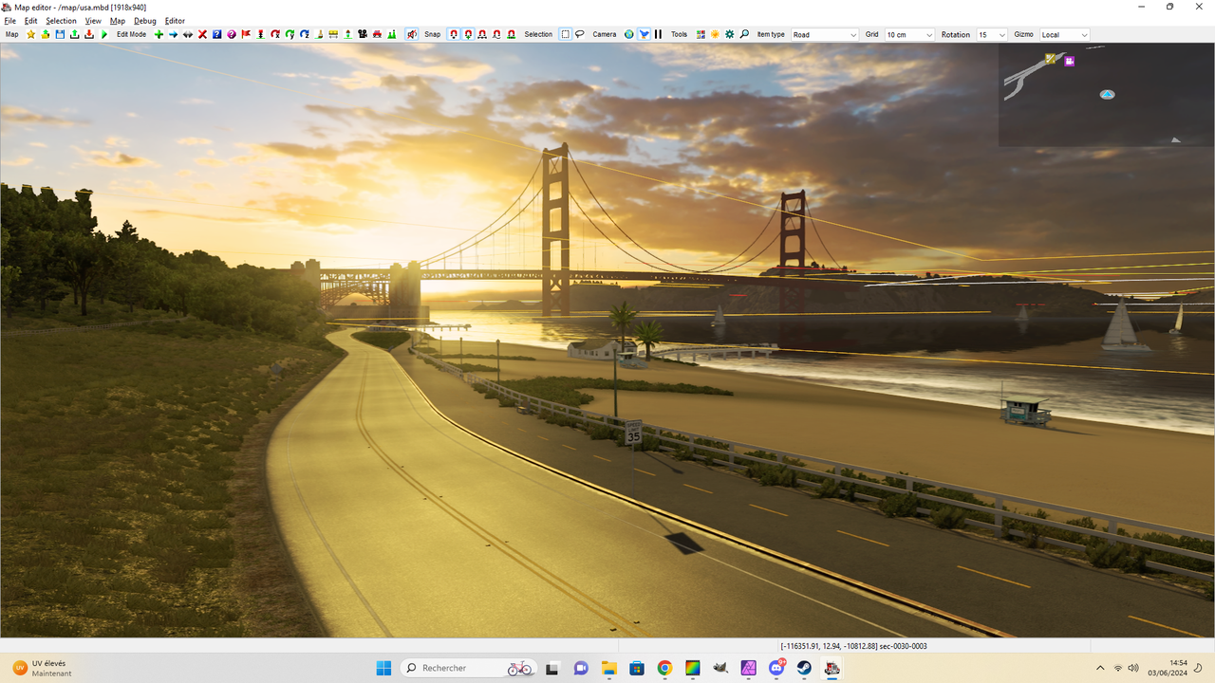Select the red flag tool
Viewport: 1215px width, 683px height.
pos(246,34)
